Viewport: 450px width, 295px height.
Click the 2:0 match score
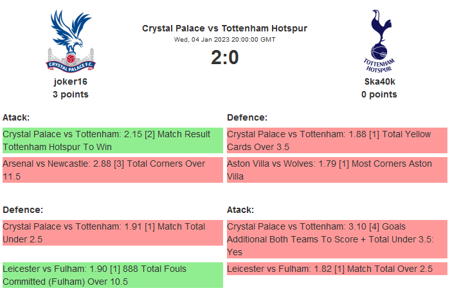pyautogui.click(x=224, y=58)
